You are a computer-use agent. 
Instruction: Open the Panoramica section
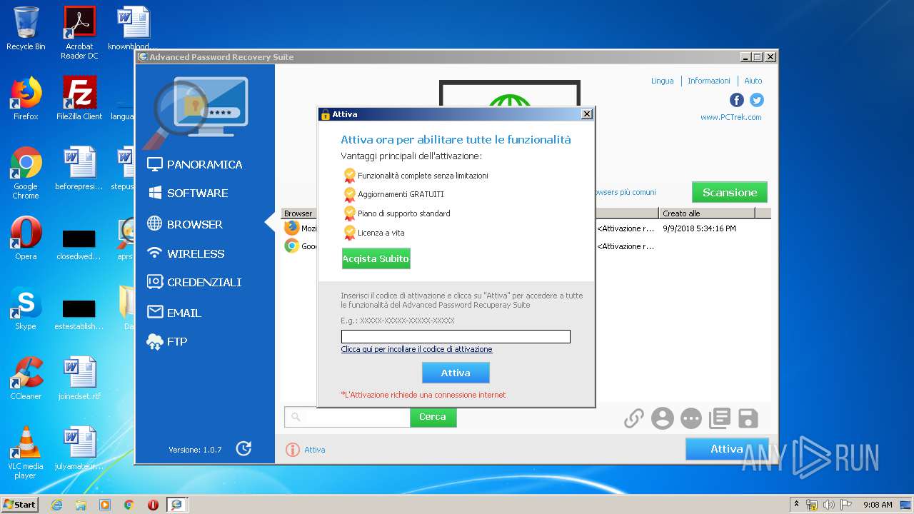194,164
